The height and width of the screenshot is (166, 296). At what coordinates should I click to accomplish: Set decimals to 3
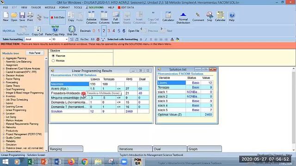pos(109,31)
